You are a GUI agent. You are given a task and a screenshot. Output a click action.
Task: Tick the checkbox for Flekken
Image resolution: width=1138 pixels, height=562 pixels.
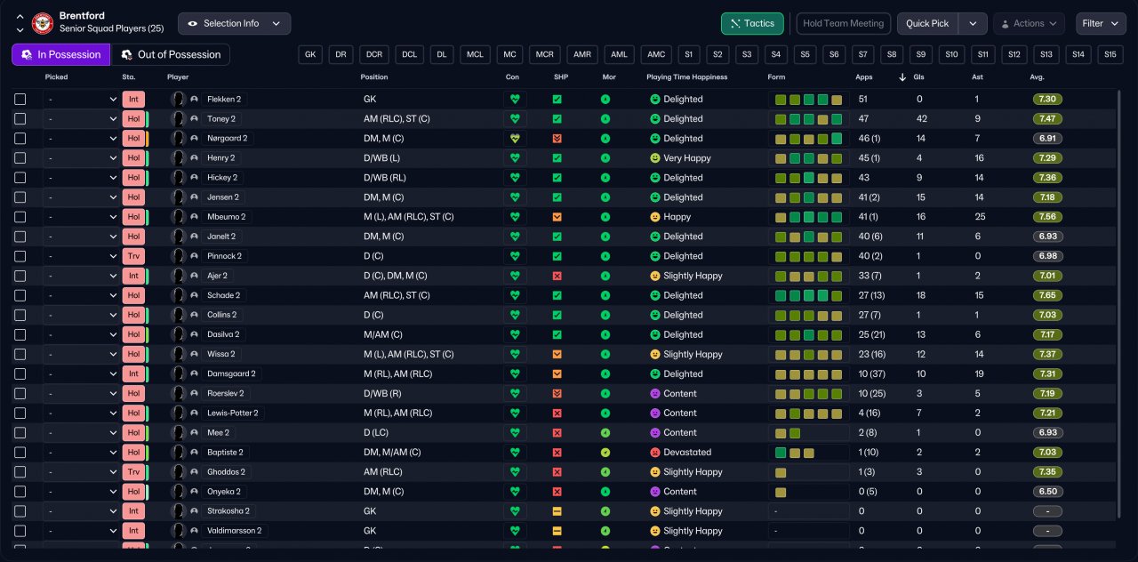tap(20, 100)
